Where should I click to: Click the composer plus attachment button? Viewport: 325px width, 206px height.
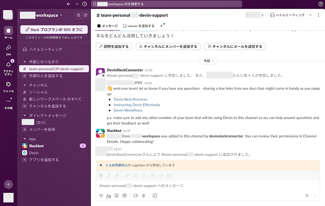(x=101, y=195)
